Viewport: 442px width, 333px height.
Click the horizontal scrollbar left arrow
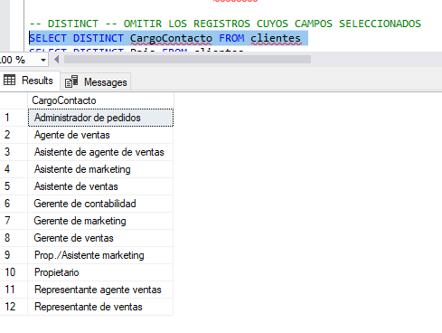coord(56,60)
